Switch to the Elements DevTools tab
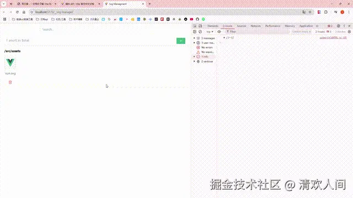This screenshot has height=198, width=353. point(213,26)
